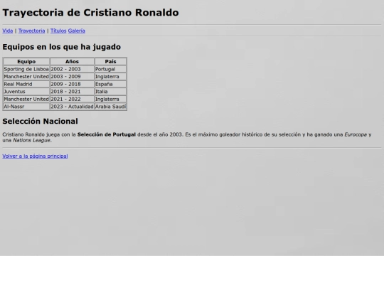The width and height of the screenshot is (384, 288).
Task: Click the 2003 - 2009 cell
Action: tap(72, 77)
